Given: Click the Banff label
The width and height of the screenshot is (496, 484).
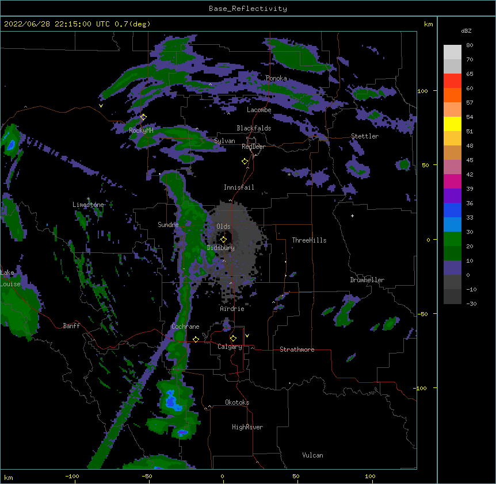Looking at the screenshot, I should click(71, 326).
